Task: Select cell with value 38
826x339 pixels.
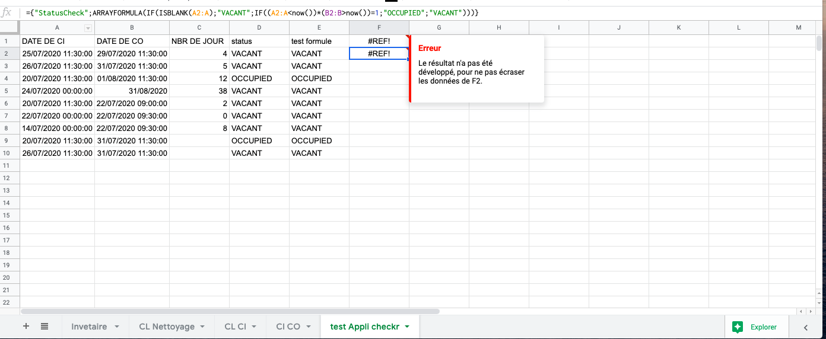Action: coord(199,91)
